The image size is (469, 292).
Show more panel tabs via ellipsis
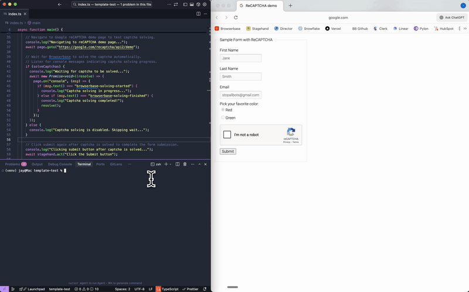[x=130, y=164]
